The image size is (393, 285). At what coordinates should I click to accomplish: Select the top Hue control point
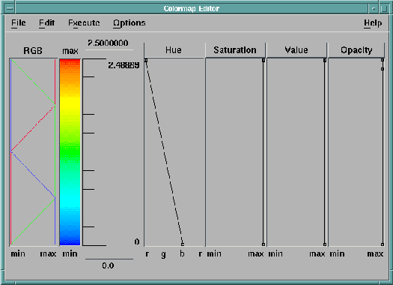pyautogui.click(x=146, y=60)
